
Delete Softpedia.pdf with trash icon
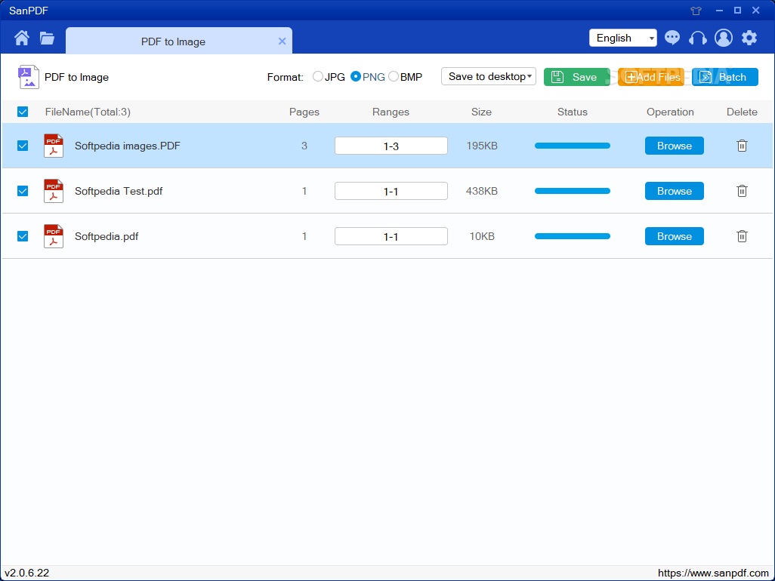(x=742, y=236)
